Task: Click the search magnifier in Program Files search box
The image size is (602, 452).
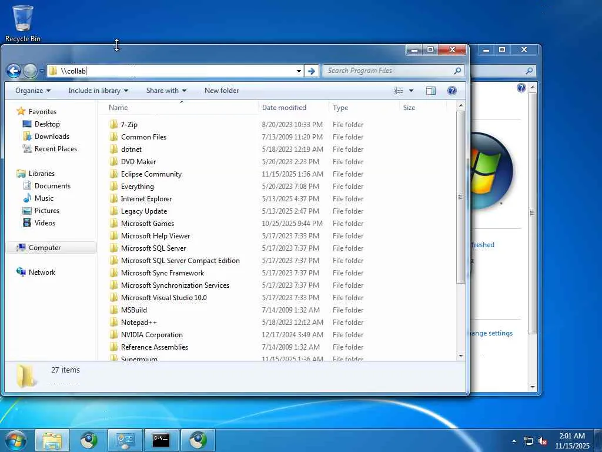Action: [457, 71]
